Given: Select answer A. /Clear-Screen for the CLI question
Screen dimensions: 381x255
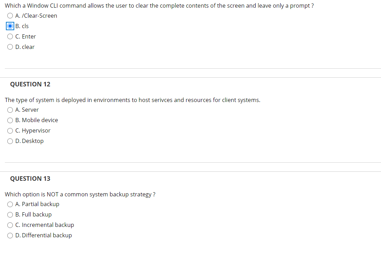Looking at the screenshot, I should click(10, 16).
